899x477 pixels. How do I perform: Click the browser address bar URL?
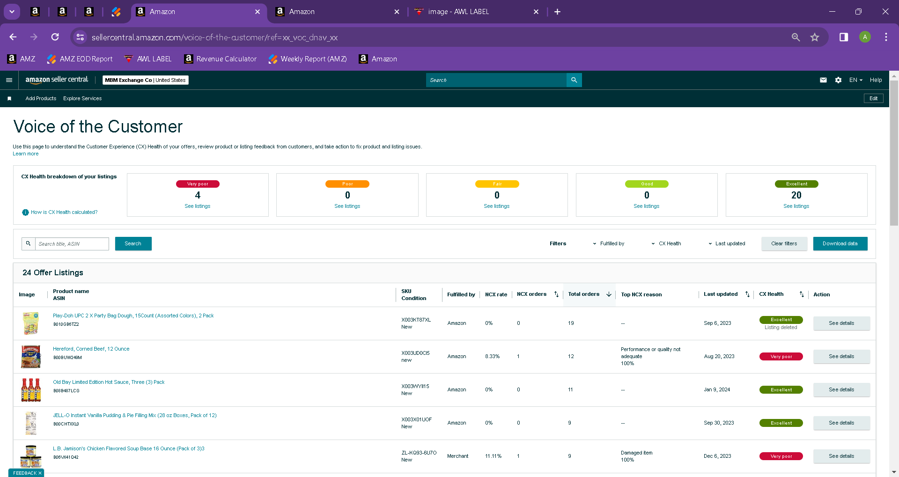(x=214, y=37)
